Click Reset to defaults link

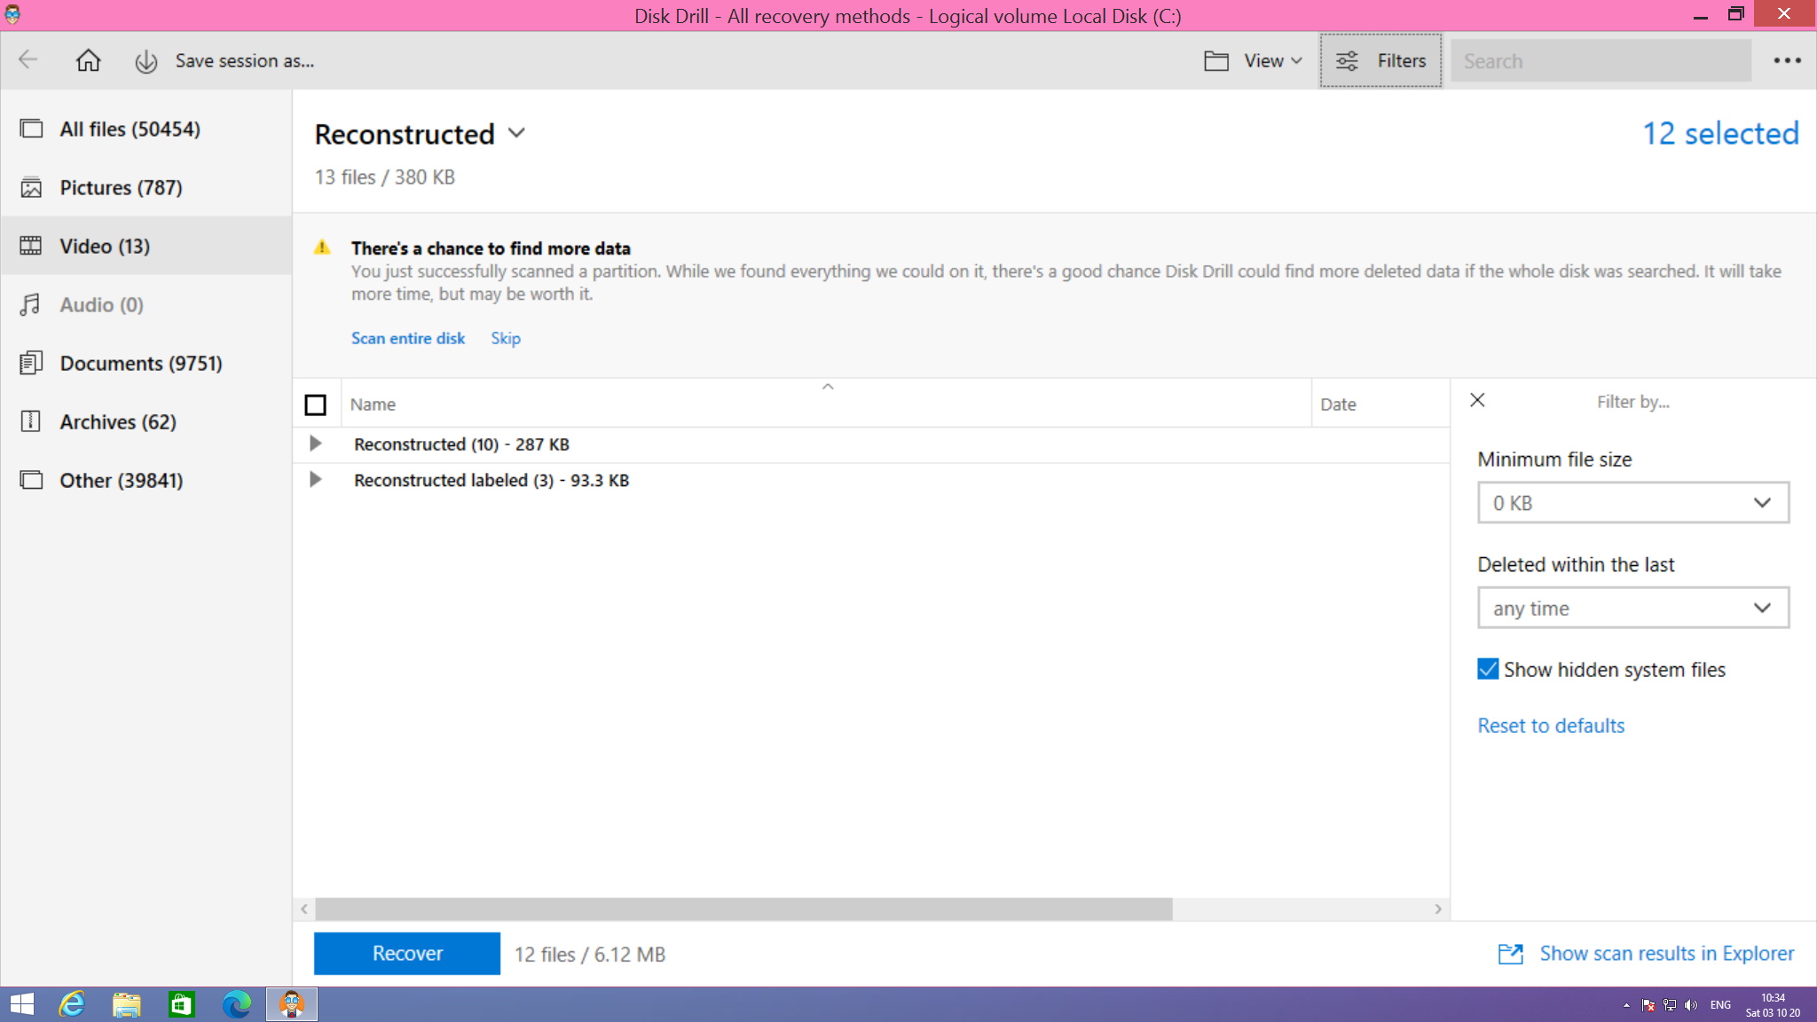click(1551, 726)
